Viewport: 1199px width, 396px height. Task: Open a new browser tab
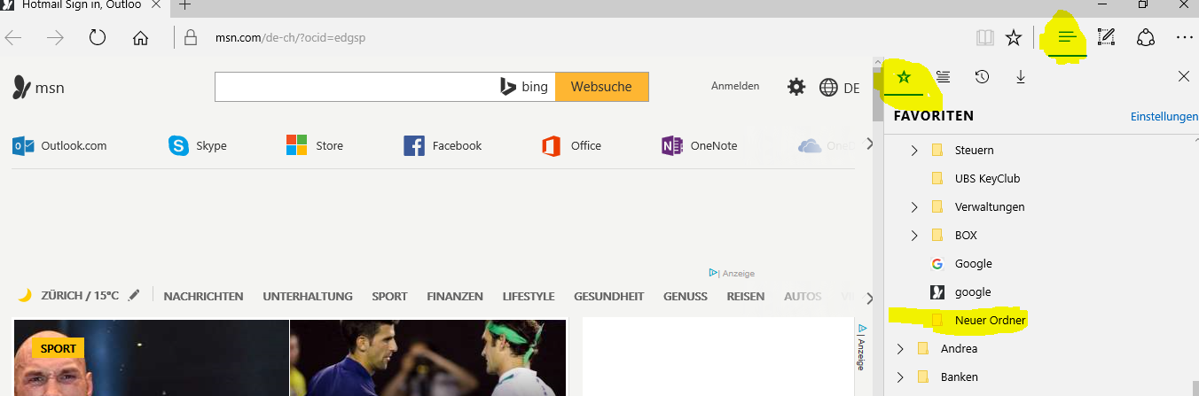[185, 4]
